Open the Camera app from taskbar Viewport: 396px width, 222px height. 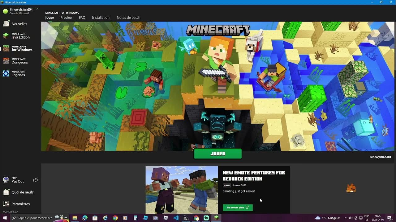[156, 218]
